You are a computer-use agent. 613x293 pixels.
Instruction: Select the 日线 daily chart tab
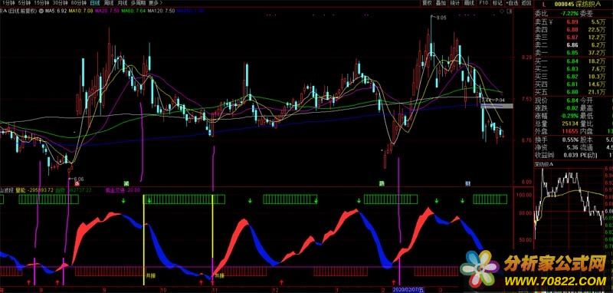tap(95, 3)
